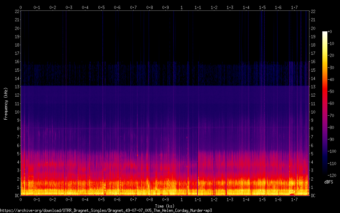Screen dimensions: 340x213
Task: Click the 13 kHz label on the left axis
Action: tap(16, 87)
